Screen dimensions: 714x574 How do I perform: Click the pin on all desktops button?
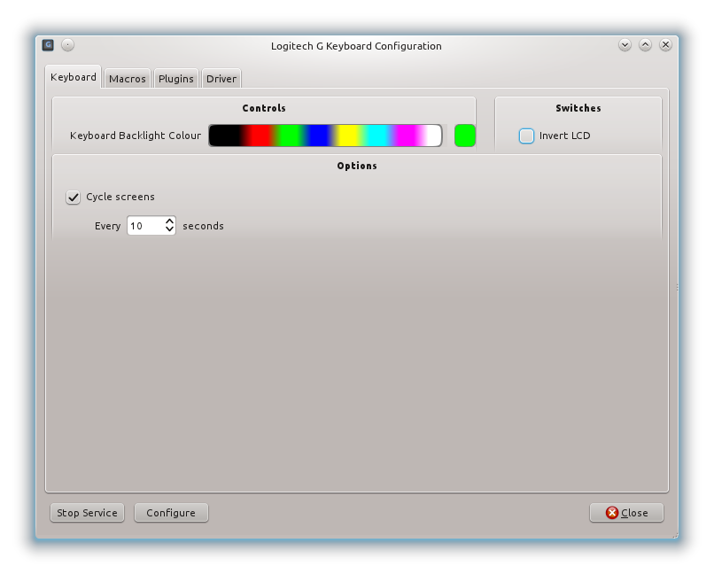pyautogui.click(x=68, y=45)
